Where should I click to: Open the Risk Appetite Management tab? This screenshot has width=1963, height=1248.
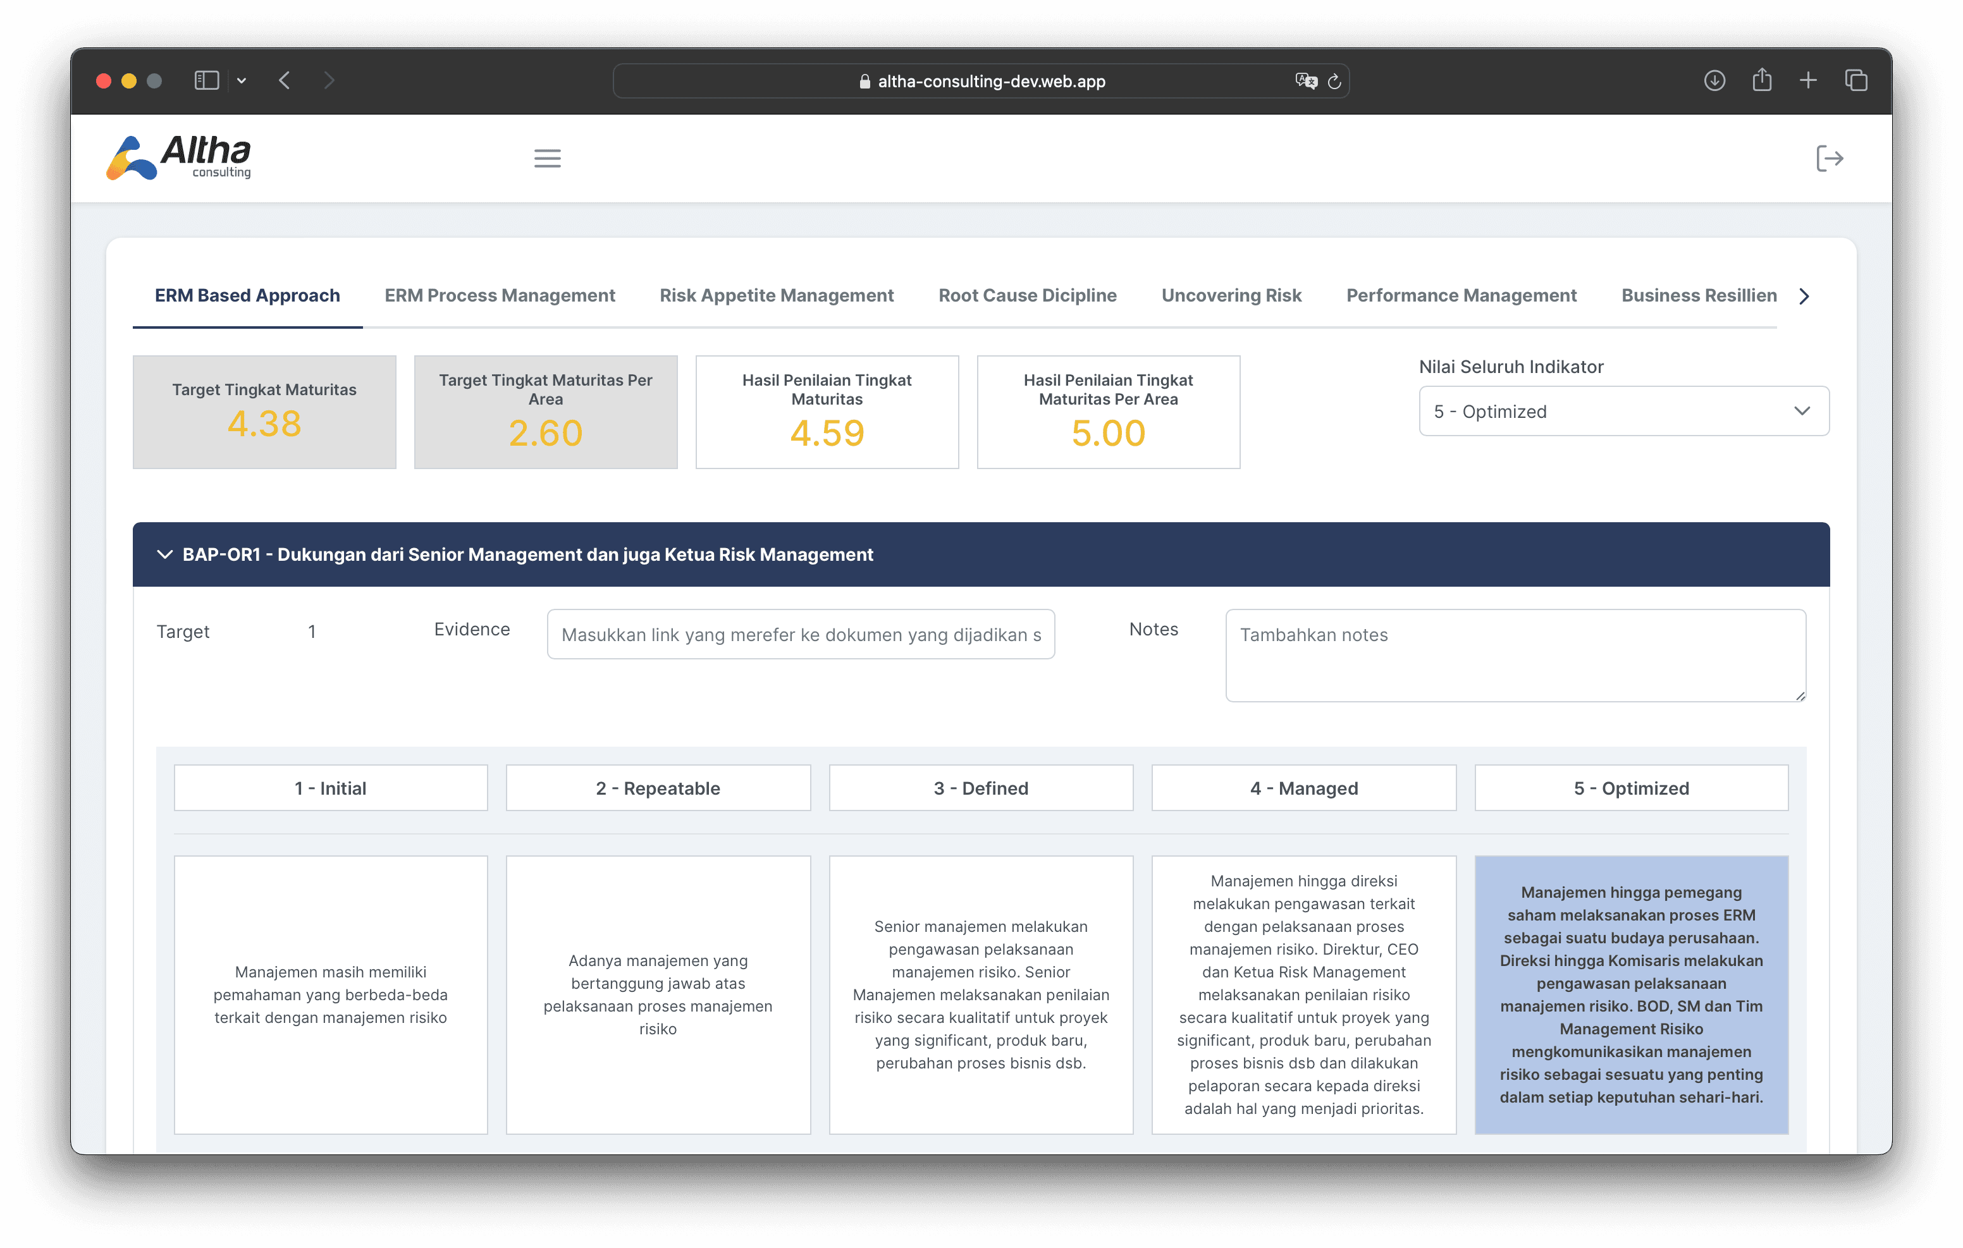pyautogui.click(x=776, y=296)
